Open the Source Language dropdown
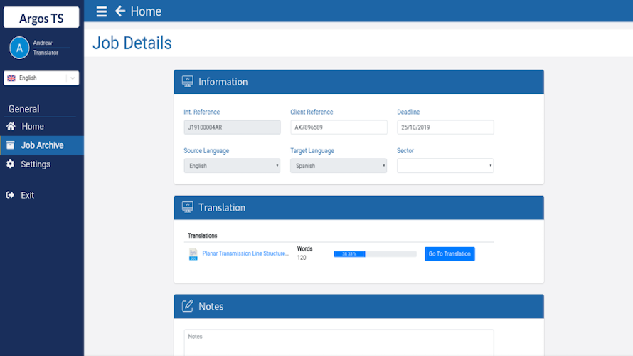Viewport: 633px width, 356px height. pyautogui.click(x=232, y=166)
